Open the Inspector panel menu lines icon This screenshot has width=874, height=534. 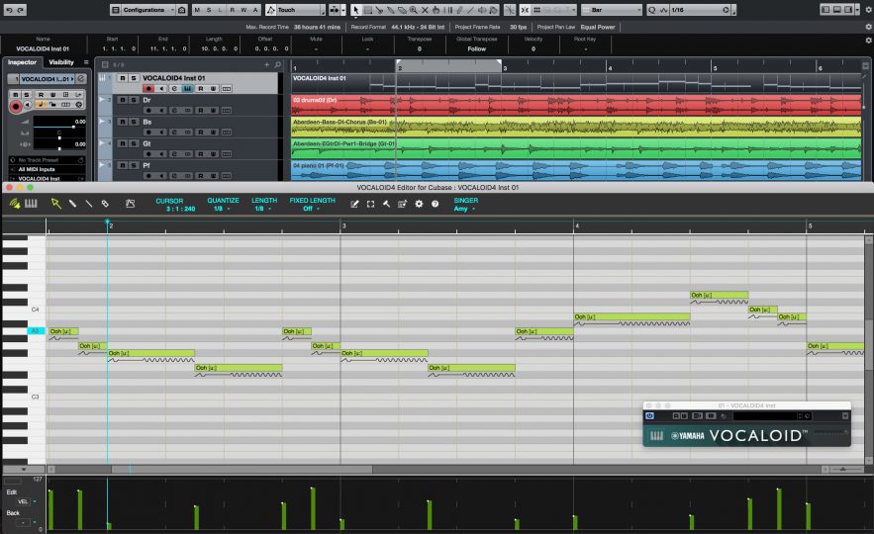[86, 62]
